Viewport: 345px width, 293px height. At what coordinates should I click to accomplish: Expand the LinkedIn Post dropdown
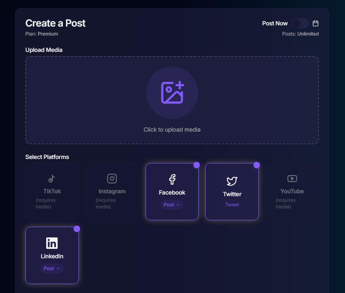click(52, 268)
